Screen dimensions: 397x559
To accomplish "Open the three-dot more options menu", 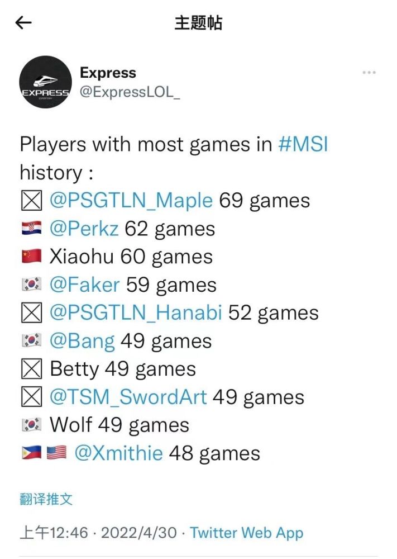I will tap(369, 73).
